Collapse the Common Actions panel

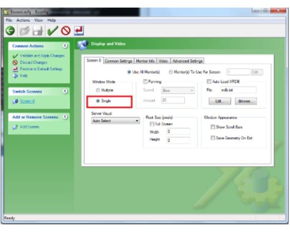click(65, 45)
